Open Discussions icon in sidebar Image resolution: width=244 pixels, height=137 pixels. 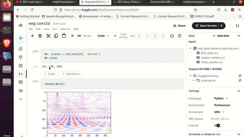tap(21, 82)
